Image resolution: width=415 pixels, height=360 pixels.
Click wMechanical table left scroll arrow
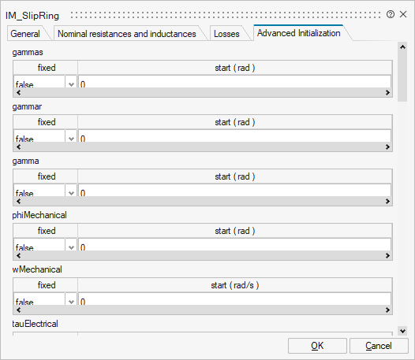click(x=18, y=310)
